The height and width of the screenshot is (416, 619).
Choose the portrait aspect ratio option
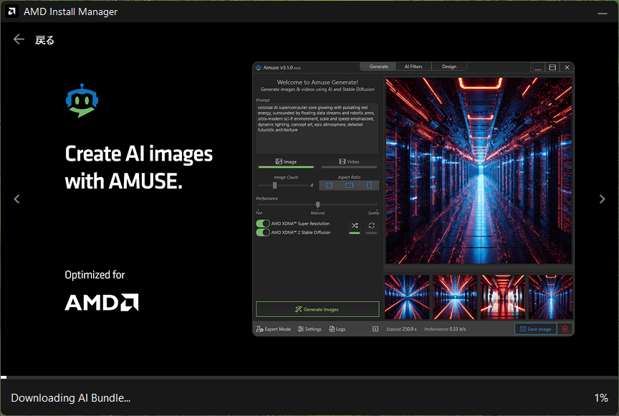click(x=369, y=185)
